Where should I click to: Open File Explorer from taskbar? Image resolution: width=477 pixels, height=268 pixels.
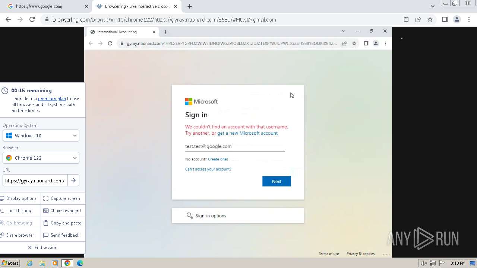(42, 263)
